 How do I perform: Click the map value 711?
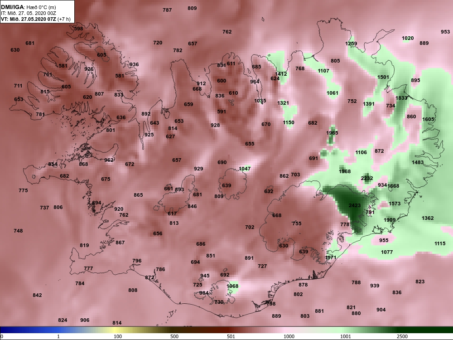coord(18,86)
